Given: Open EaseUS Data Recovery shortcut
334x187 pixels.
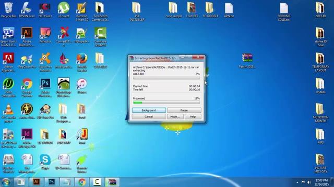Looking at the screenshot, I should click(x=8, y=138).
